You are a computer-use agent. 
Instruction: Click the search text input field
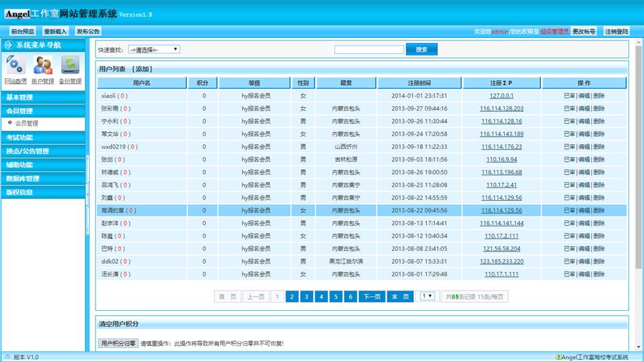tap(369, 50)
